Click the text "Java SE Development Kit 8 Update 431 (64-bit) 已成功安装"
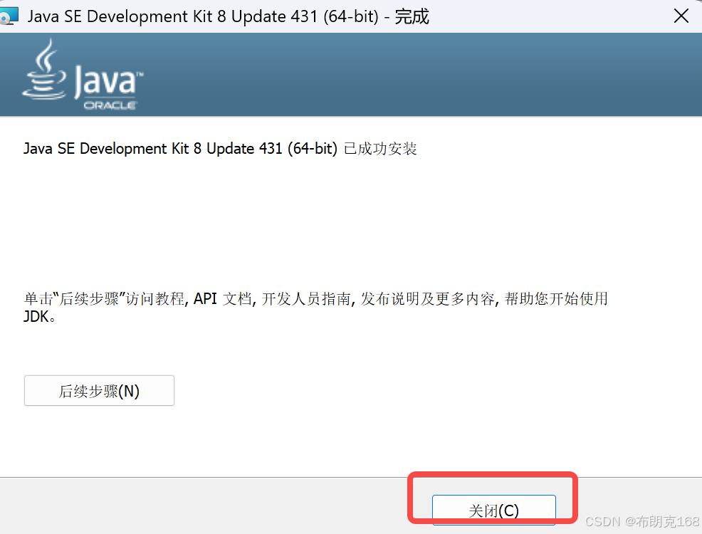 coord(220,149)
